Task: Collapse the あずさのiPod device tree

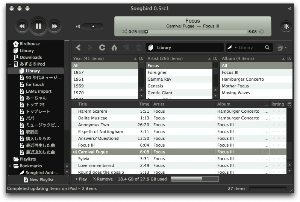Action: [x=10, y=64]
